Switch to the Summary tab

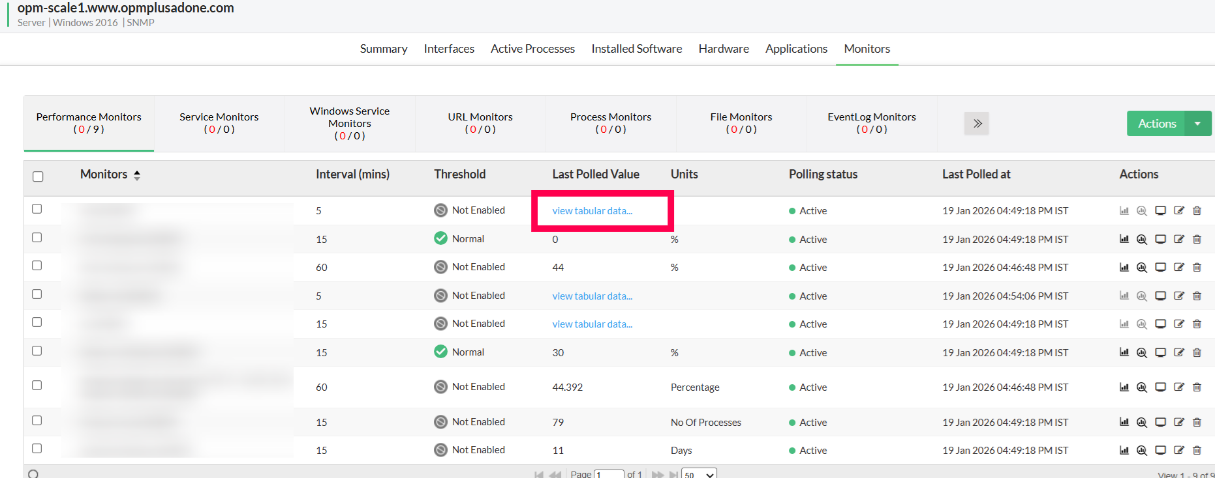(384, 49)
